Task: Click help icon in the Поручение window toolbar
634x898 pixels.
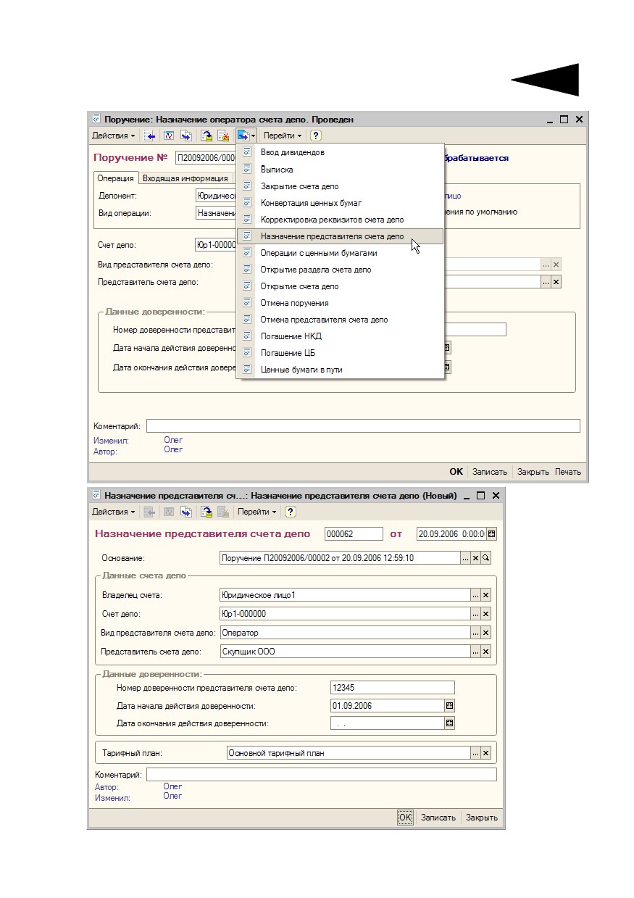Action: pyautogui.click(x=316, y=136)
